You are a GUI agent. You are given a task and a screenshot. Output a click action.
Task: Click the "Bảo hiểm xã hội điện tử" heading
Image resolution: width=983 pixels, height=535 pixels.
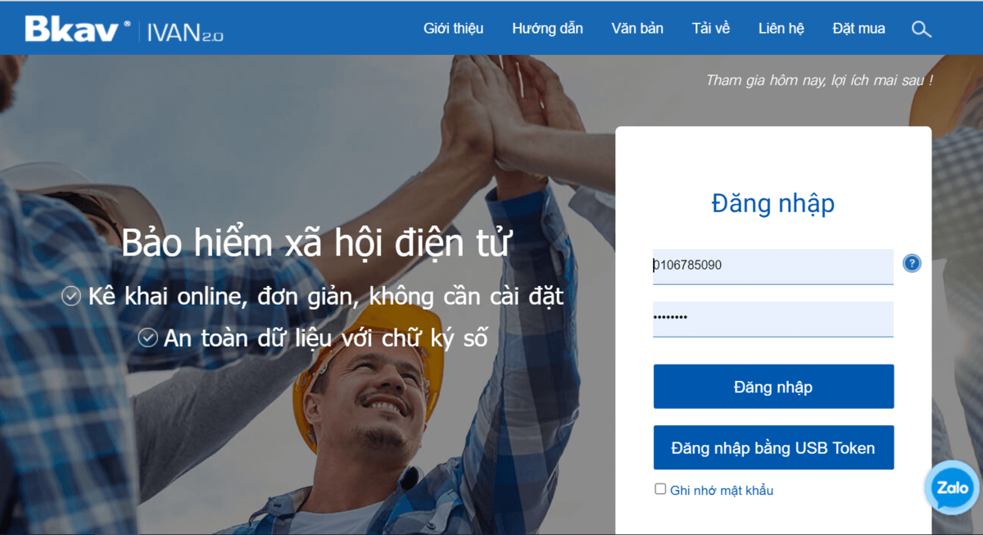tap(316, 243)
